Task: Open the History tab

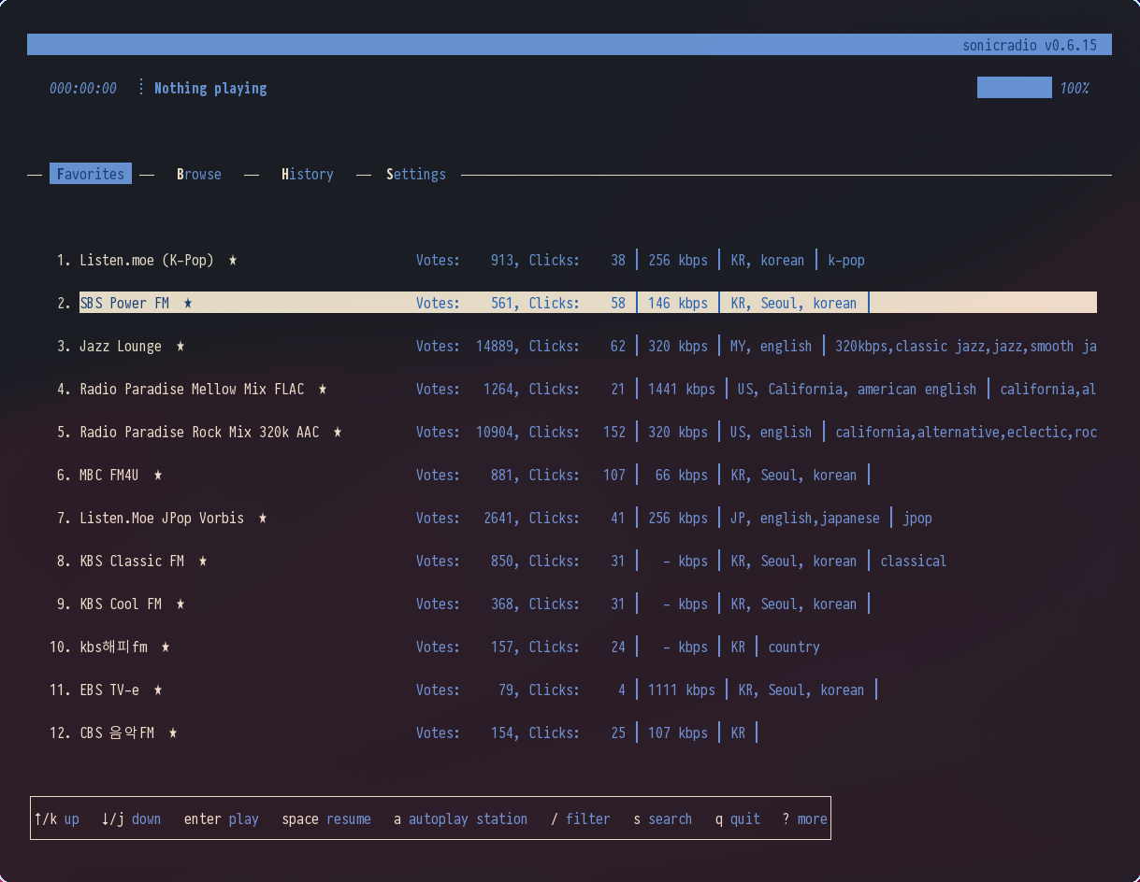Action: click(308, 174)
